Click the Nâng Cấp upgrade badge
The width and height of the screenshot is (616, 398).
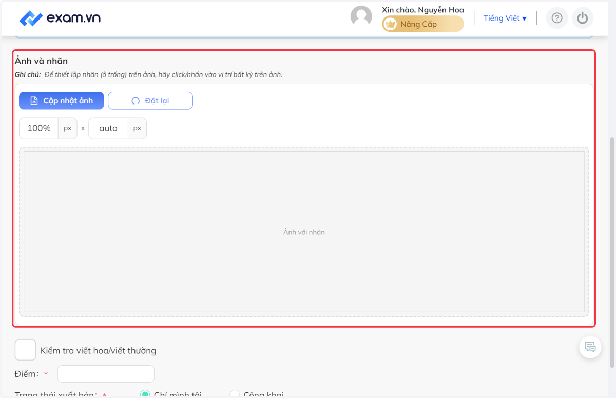[x=422, y=24]
